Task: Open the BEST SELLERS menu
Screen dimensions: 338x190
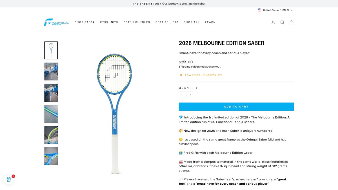Action: coord(167,22)
